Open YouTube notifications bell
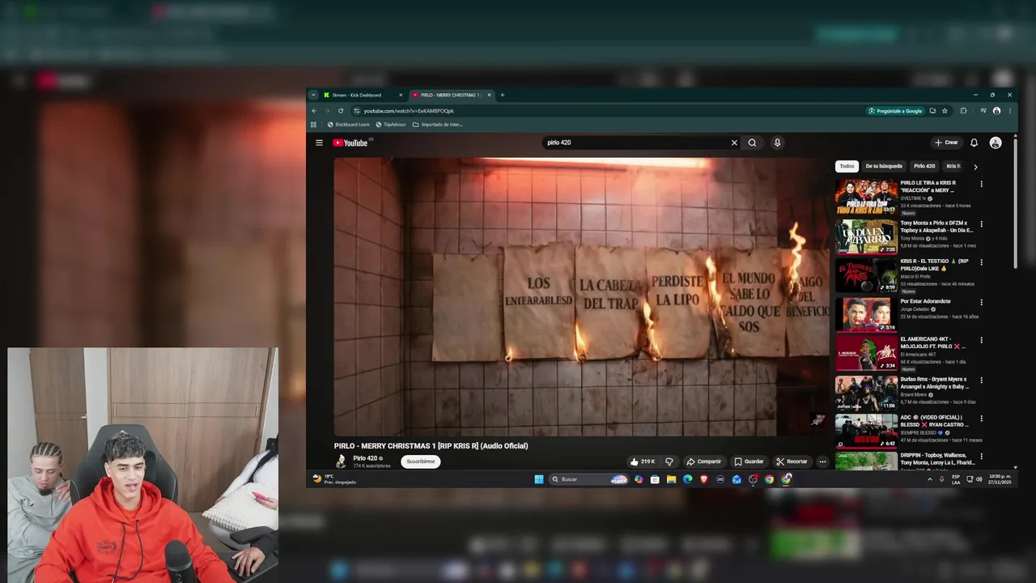 pyautogui.click(x=974, y=143)
